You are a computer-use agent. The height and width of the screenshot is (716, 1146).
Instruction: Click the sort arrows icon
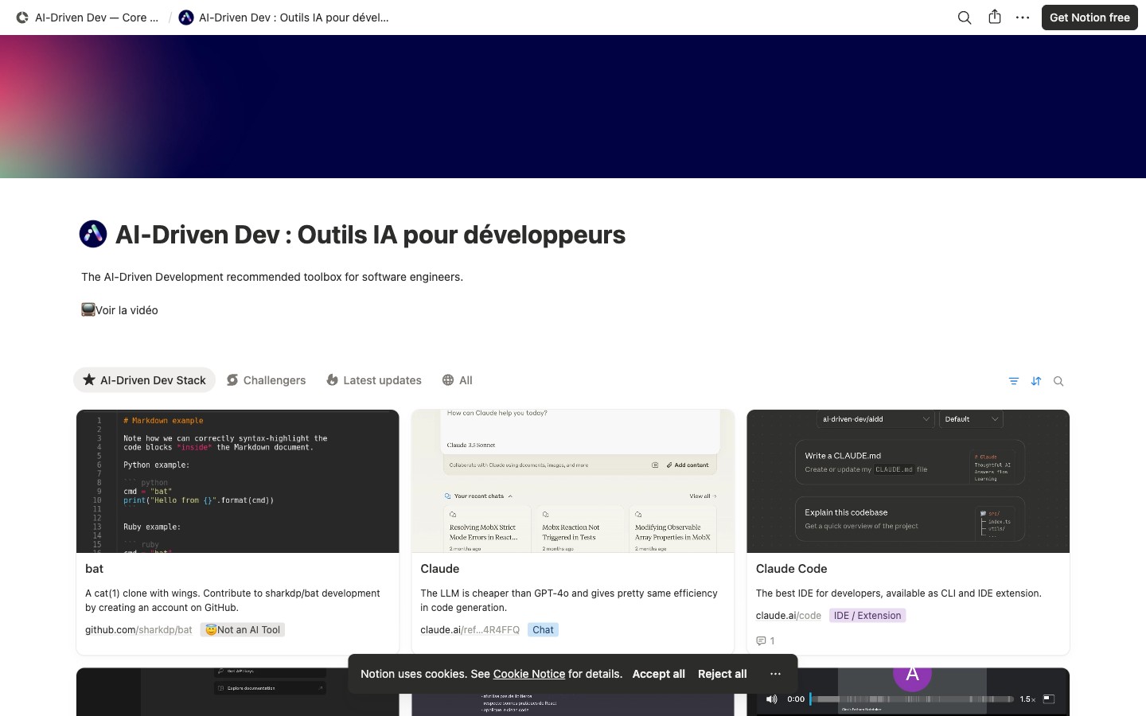pos(1036,381)
